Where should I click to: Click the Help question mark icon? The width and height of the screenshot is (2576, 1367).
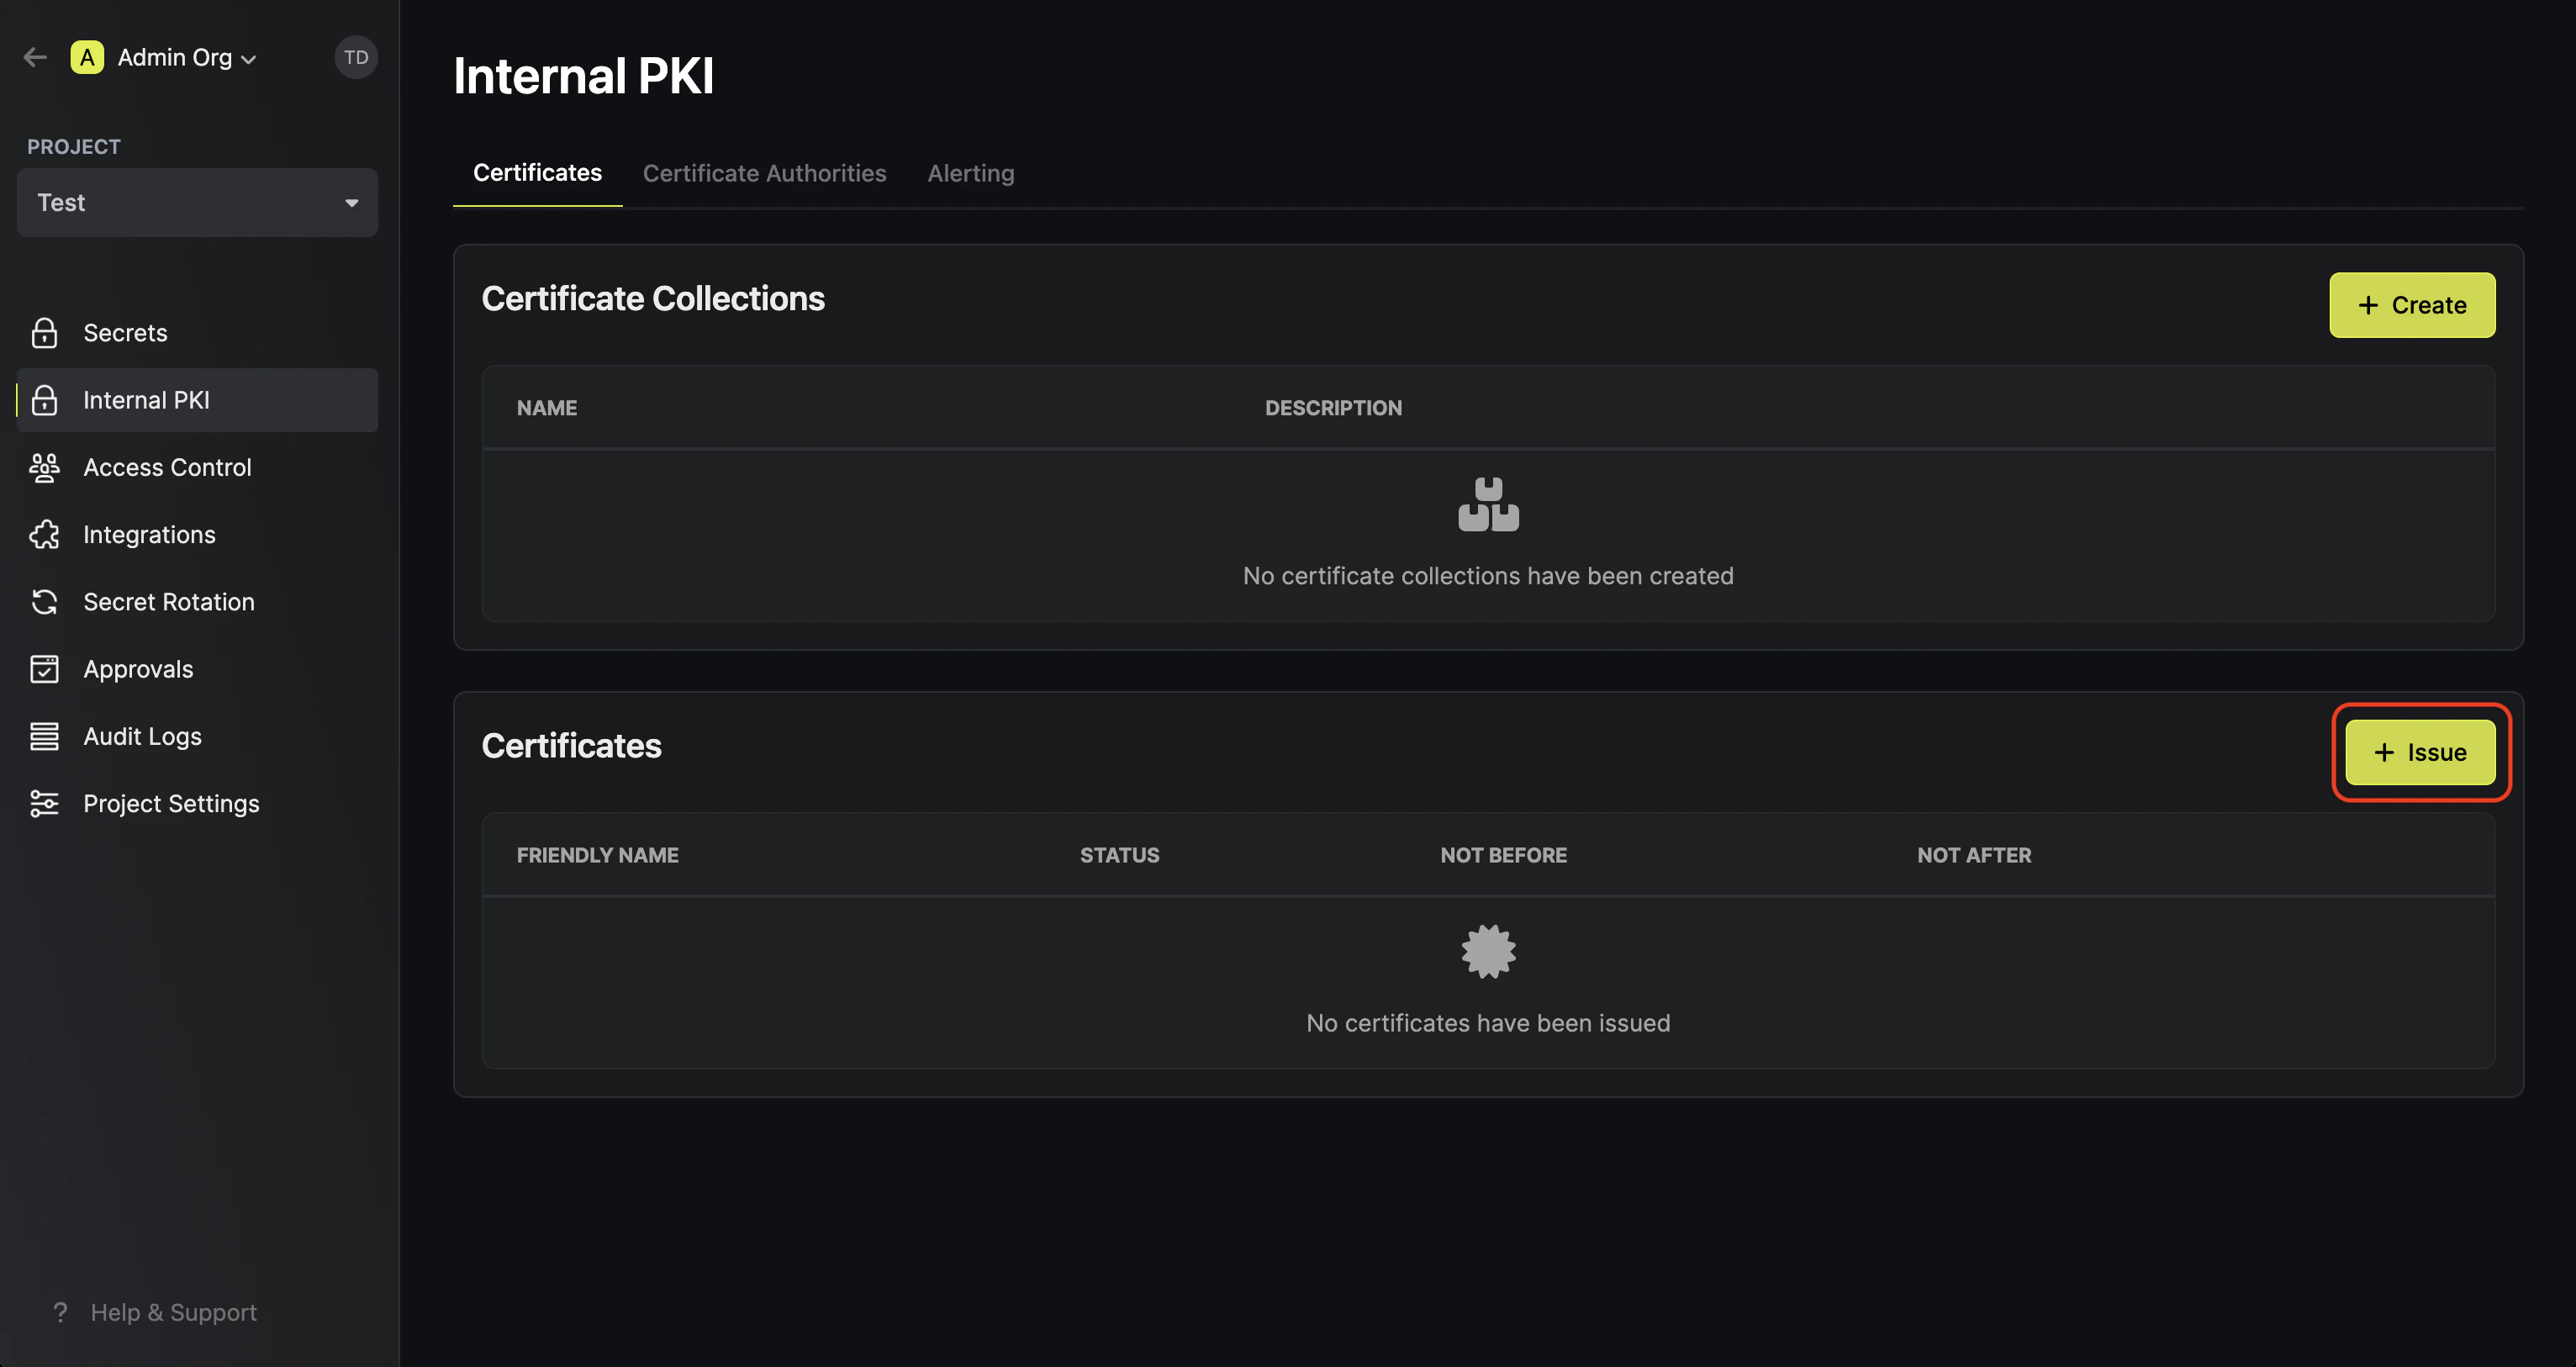point(61,1312)
